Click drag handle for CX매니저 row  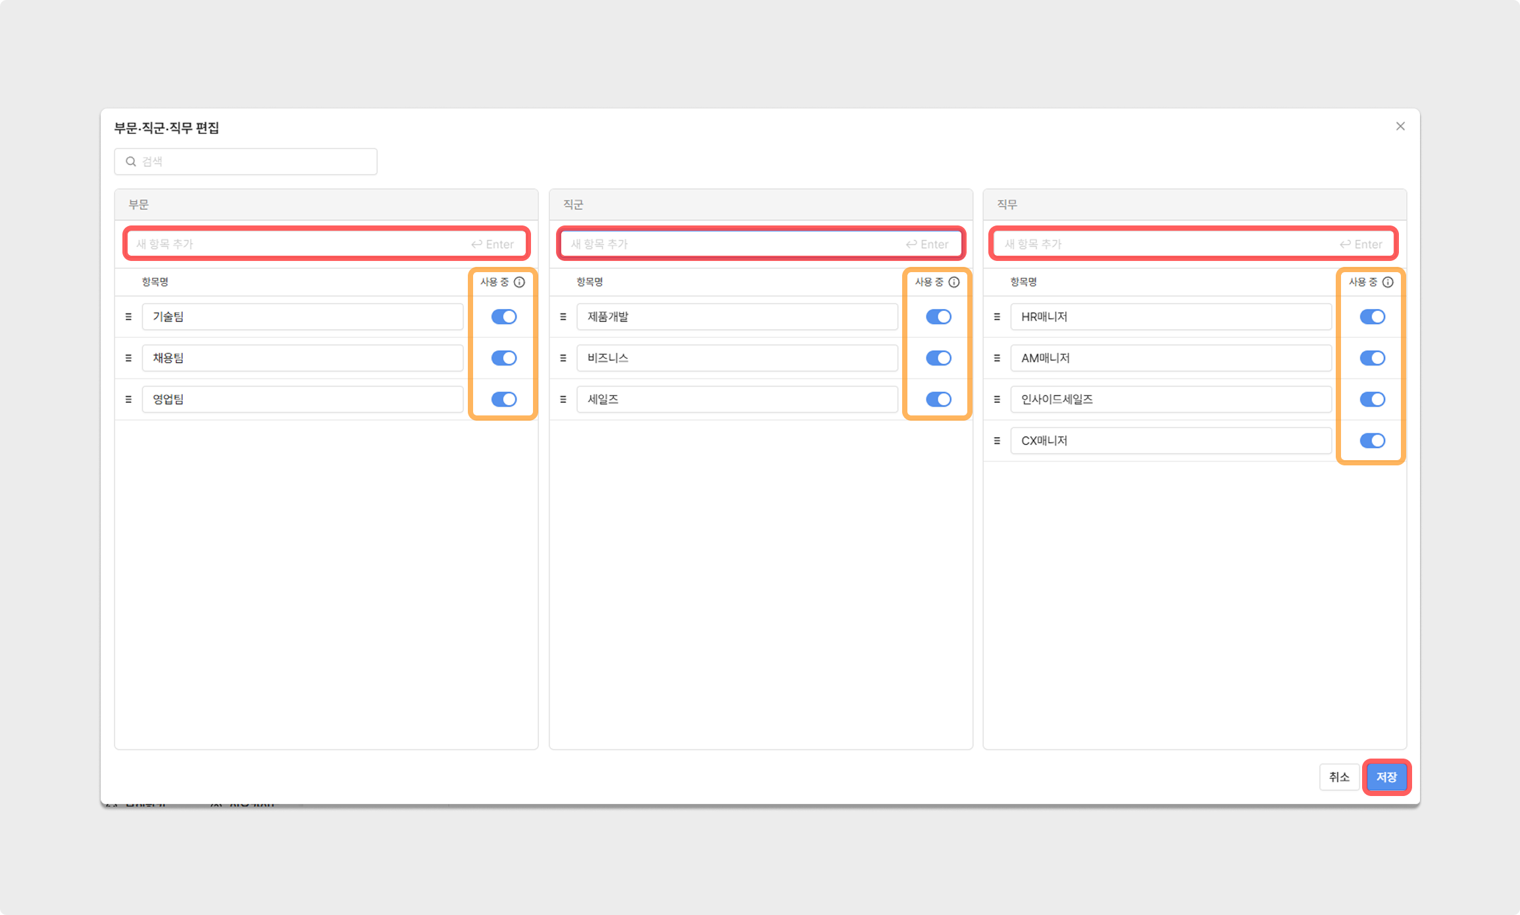[x=997, y=440]
